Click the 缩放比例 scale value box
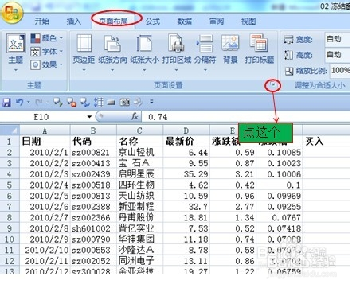The width and height of the screenshot is (360, 288). pos(340,71)
